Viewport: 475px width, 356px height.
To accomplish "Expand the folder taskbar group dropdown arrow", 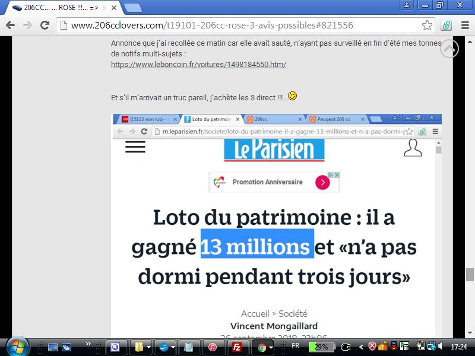I will point(149,347).
